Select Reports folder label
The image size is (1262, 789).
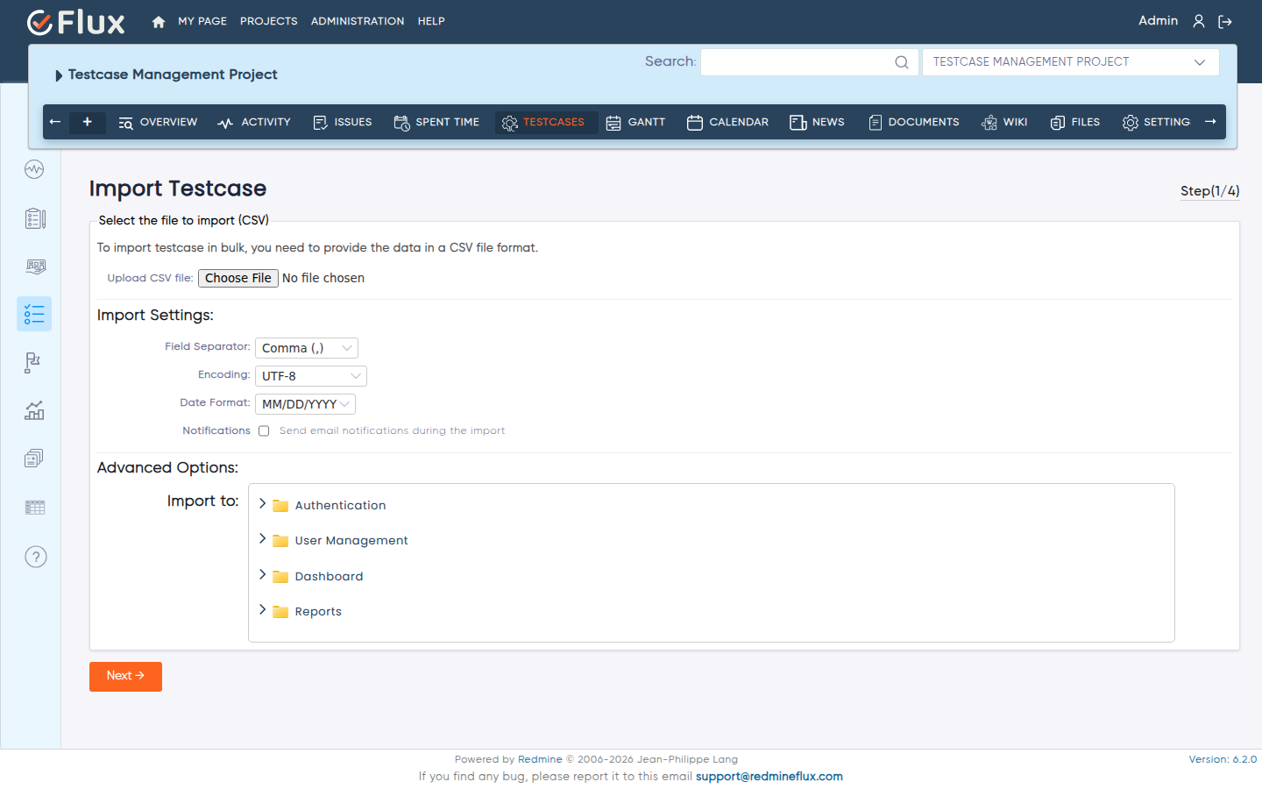[x=318, y=612]
